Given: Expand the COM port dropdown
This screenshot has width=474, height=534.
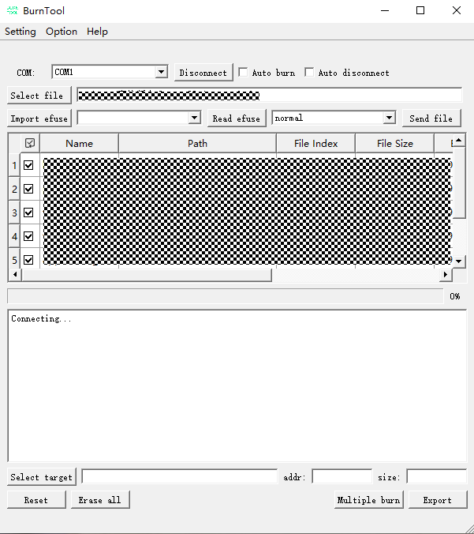Looking at the screenshot, I should pyautogui.click(x=162, y=73).
